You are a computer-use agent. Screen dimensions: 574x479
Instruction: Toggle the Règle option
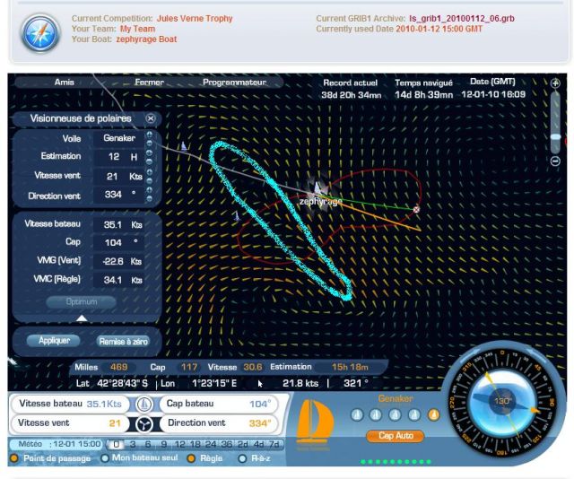(191, 458)
